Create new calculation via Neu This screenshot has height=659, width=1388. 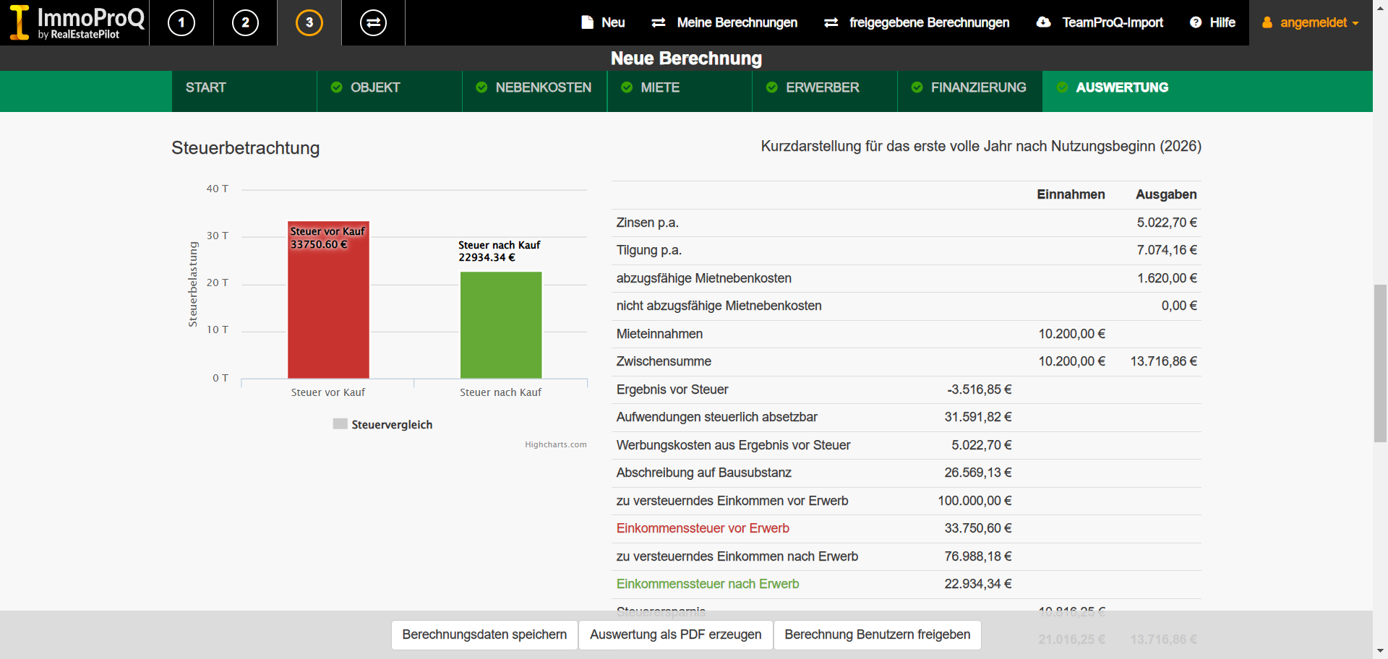(603, 23)
